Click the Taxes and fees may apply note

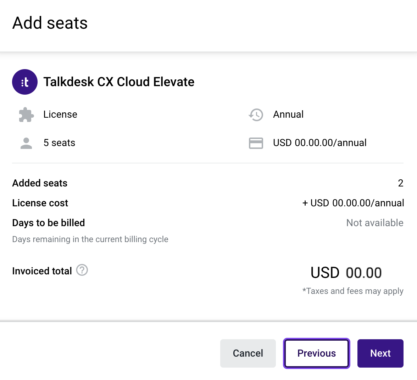pos(353,291)
